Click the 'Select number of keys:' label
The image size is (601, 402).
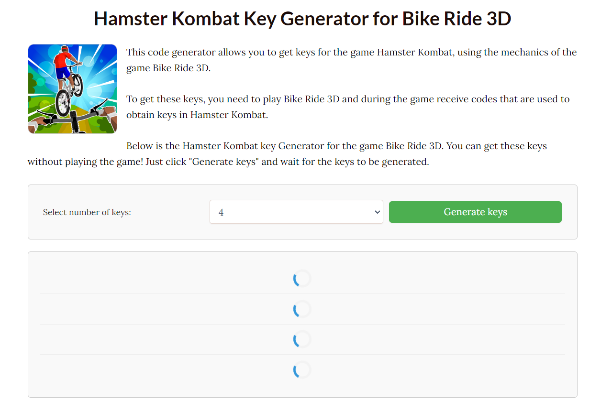tap(87, 212)
